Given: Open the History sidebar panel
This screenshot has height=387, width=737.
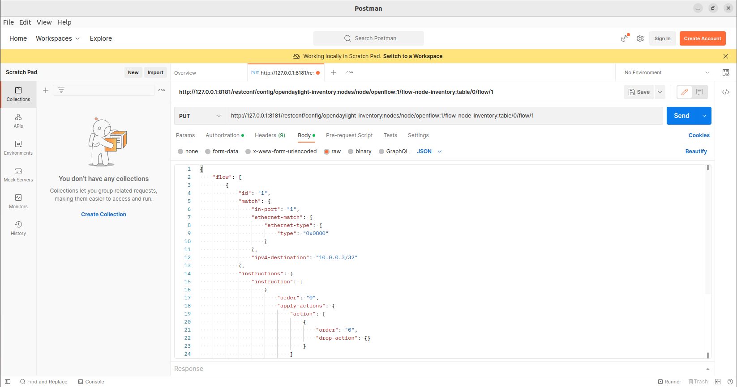Looking at the screenshot, I should click(x=18, y=228).
